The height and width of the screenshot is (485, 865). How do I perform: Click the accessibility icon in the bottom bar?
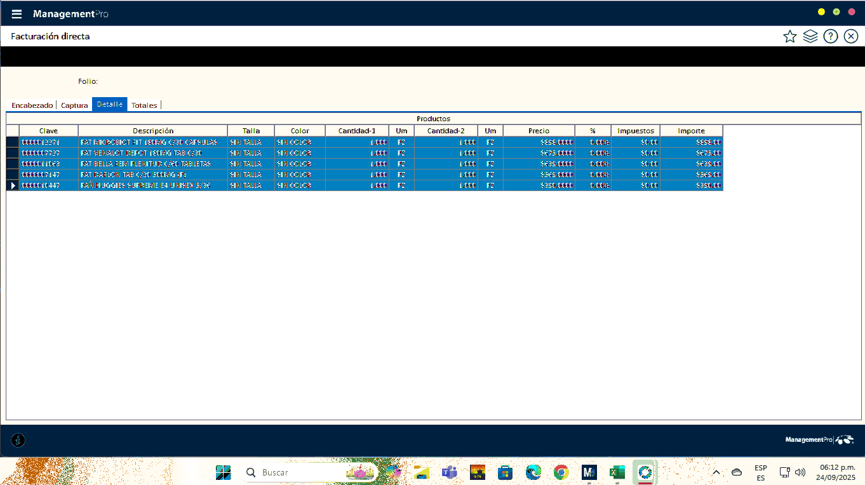(18, 440)
